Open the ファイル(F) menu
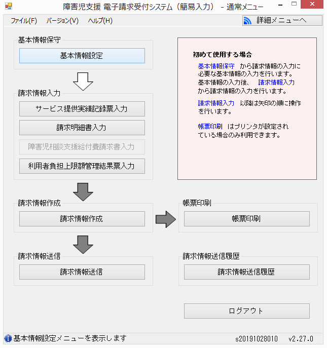This screenshot has height=348, width=327. coord(24,21)
